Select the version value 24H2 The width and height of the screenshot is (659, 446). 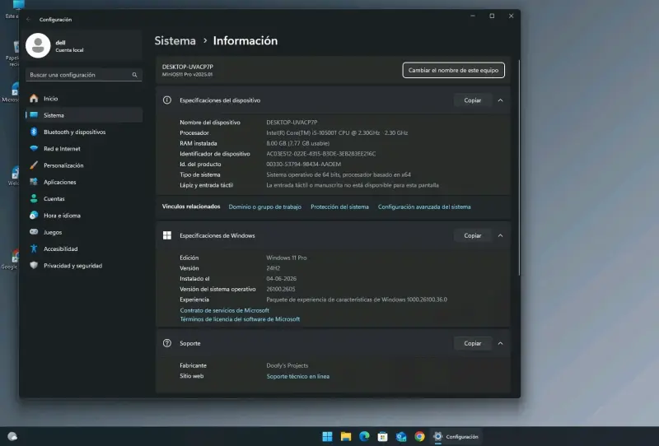(273, 268)
